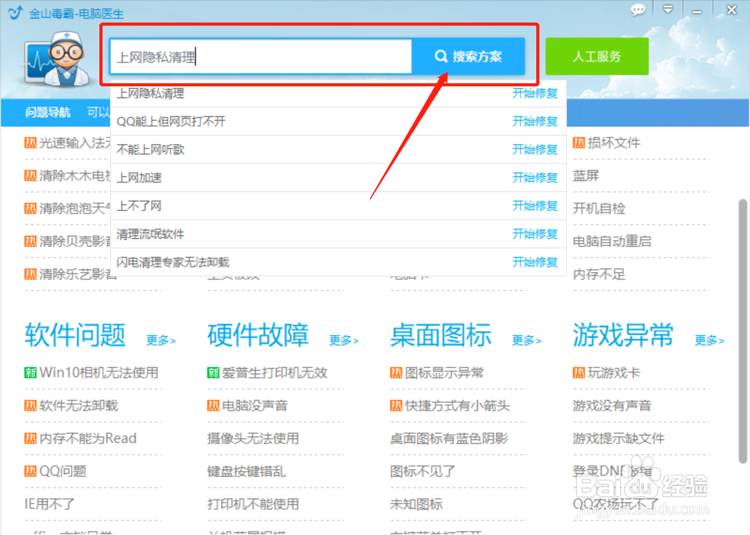Open 开机自检 problem entry
Image resolution: width=750 pixels, height=535 pixels.
coord(599,208)
